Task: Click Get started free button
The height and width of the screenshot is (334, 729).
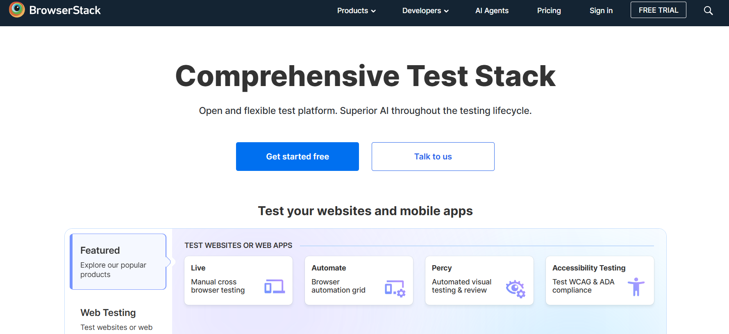Action: coord(298,157)
